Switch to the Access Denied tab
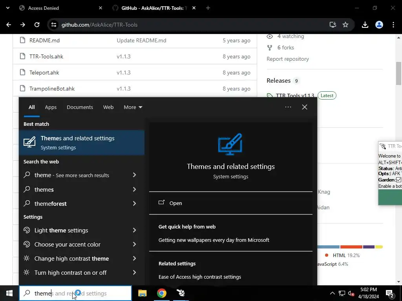Image resolution: width=402 pixels, height=301 pixels. click(x=60, y=8)
